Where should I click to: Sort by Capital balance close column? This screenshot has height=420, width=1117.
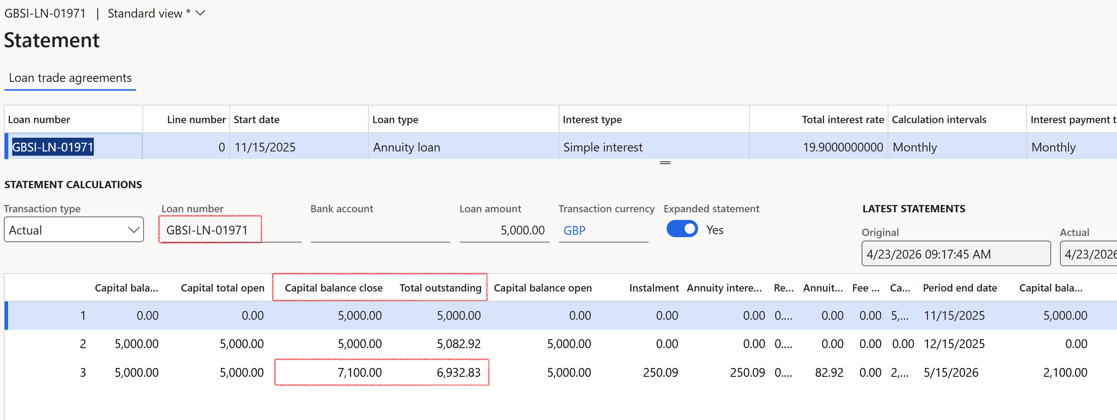tap(333, 288)
